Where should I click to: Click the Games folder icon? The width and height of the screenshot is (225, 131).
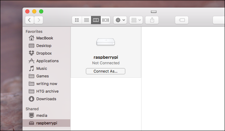[31, 76]
